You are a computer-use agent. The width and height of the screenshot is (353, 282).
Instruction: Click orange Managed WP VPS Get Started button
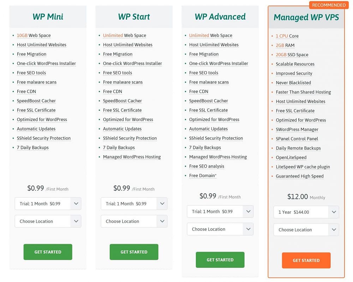(x=306, y=261)
